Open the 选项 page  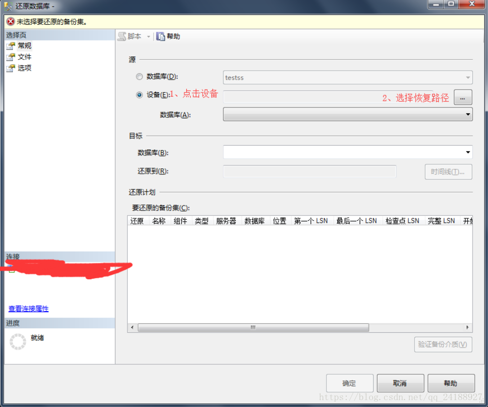(25, 68)
